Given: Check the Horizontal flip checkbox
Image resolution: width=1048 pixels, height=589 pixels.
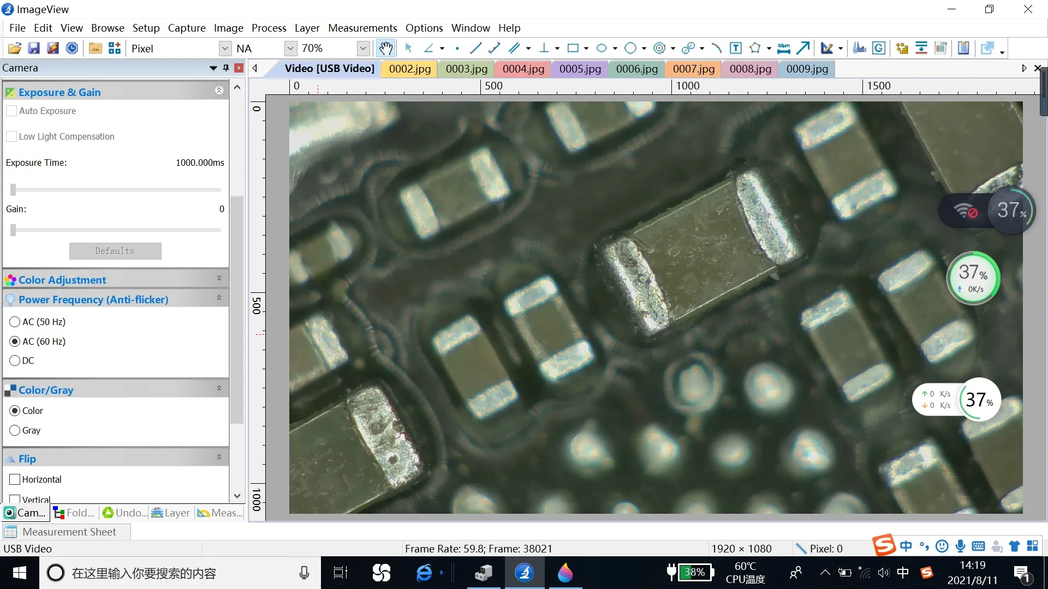Looking at the screenshot, I should [x=15, y=479].
